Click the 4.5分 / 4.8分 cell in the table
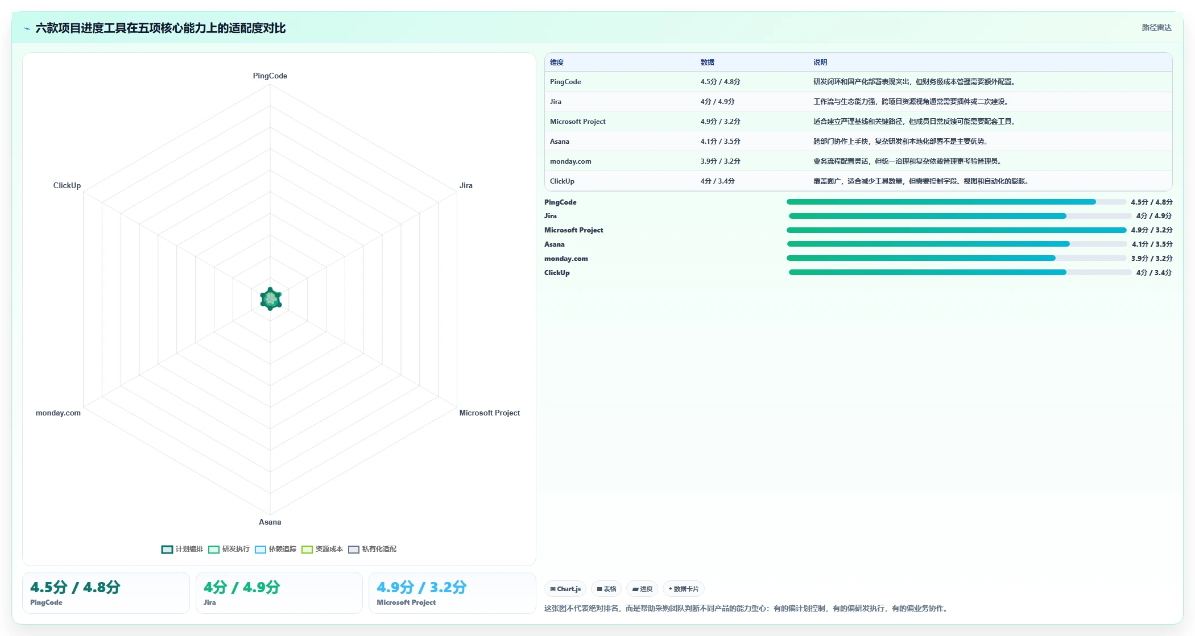The width and height of the screenshot is (1195, 636). pos(720,82)
